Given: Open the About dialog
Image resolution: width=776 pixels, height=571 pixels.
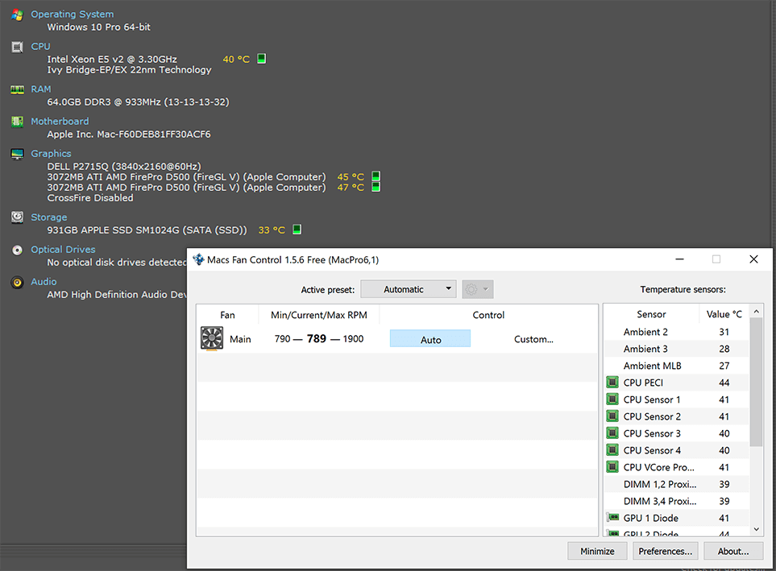Looking at the screenshot, I should point(733,551).
